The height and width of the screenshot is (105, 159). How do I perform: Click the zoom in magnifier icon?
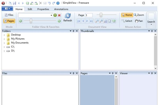[x=101, y=21]
